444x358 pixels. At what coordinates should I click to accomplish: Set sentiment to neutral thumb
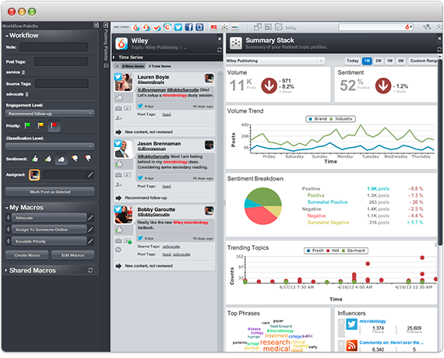[62, 159]
